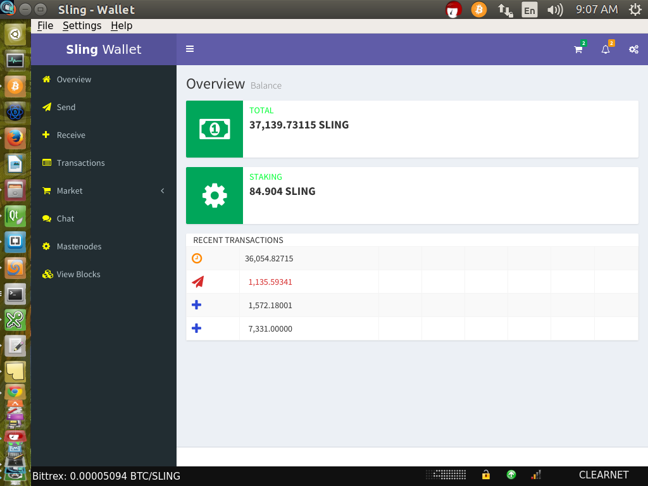Expand the Market submenu chevron

coord(163,190)
